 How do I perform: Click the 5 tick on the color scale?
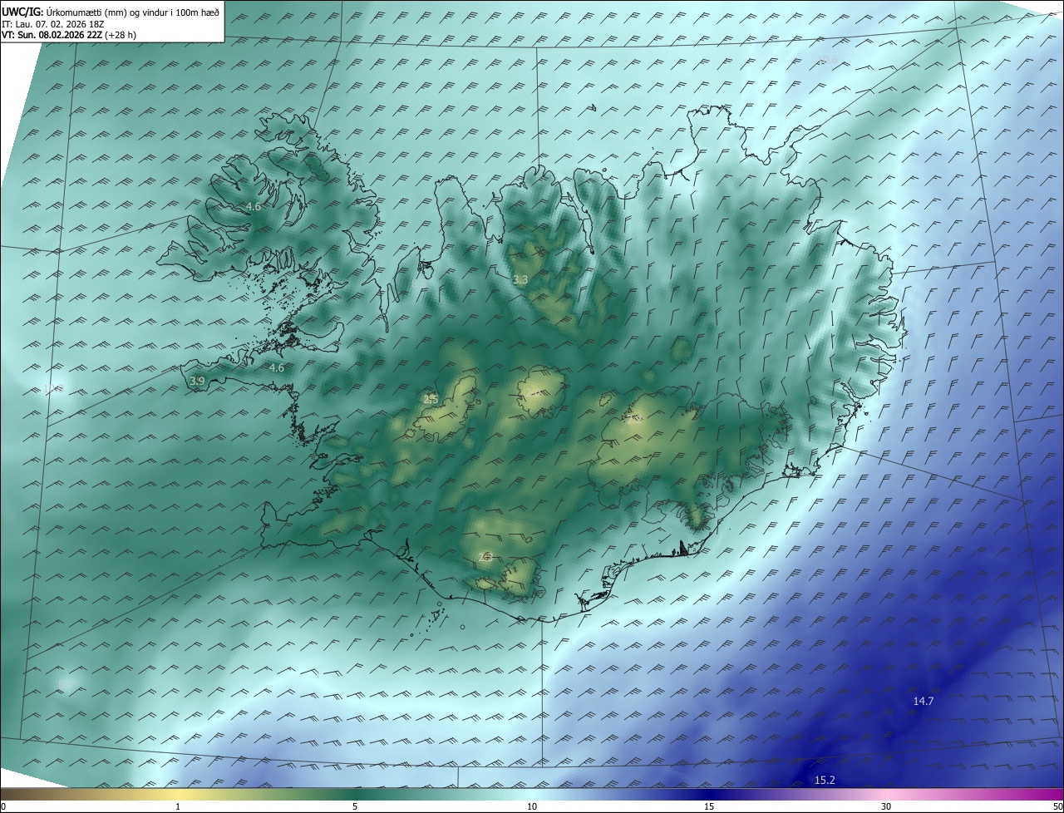355,806
